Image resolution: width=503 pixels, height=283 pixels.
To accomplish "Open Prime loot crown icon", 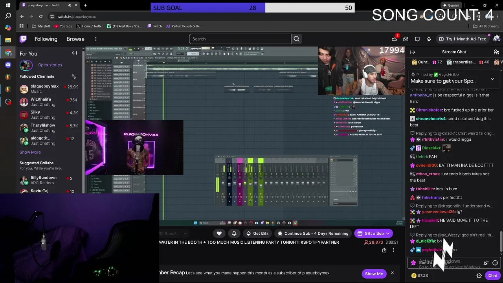I will [394, 39].
